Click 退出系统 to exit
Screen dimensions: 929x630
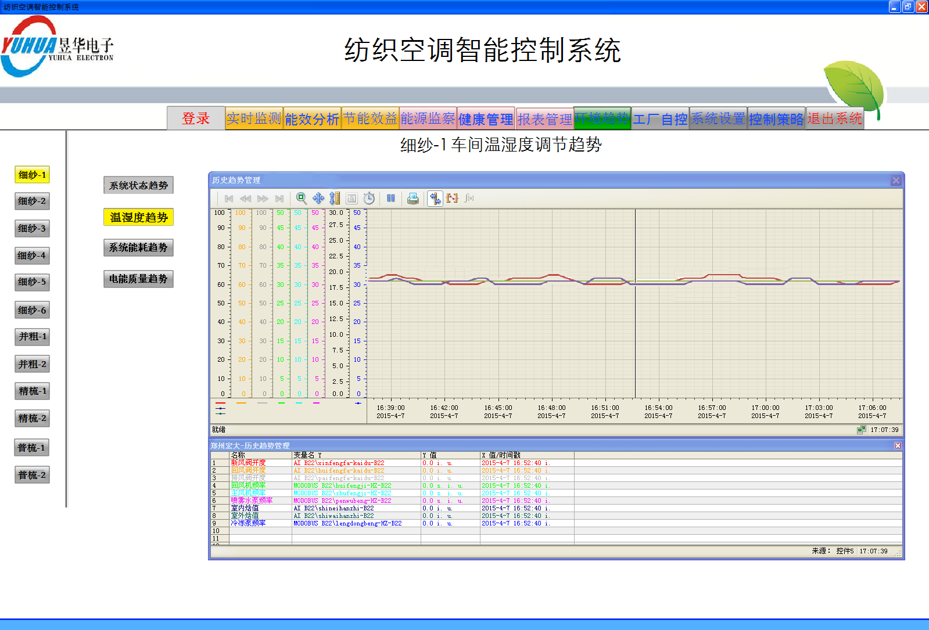(x=835, y=118)
